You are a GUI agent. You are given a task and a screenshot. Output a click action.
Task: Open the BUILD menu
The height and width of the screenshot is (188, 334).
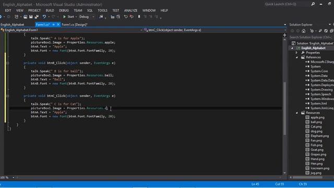click(x=50, y=10)
